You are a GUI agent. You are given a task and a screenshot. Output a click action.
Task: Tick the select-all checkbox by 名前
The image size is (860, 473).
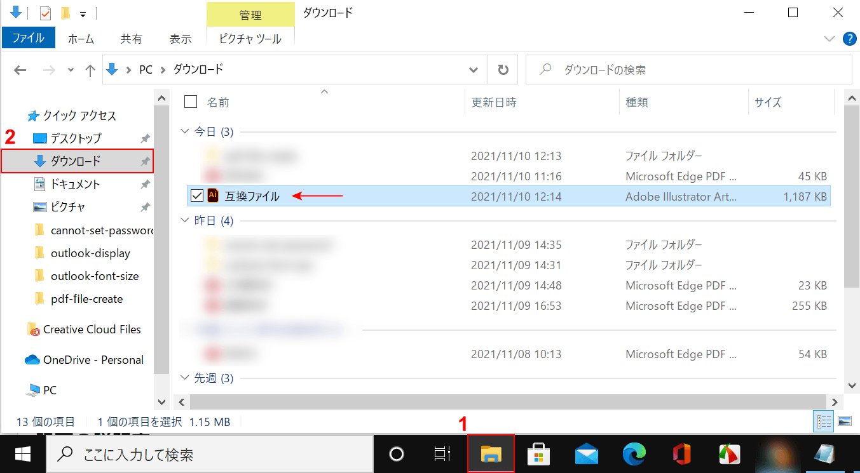pyautogui.click(x=191, y=102)
